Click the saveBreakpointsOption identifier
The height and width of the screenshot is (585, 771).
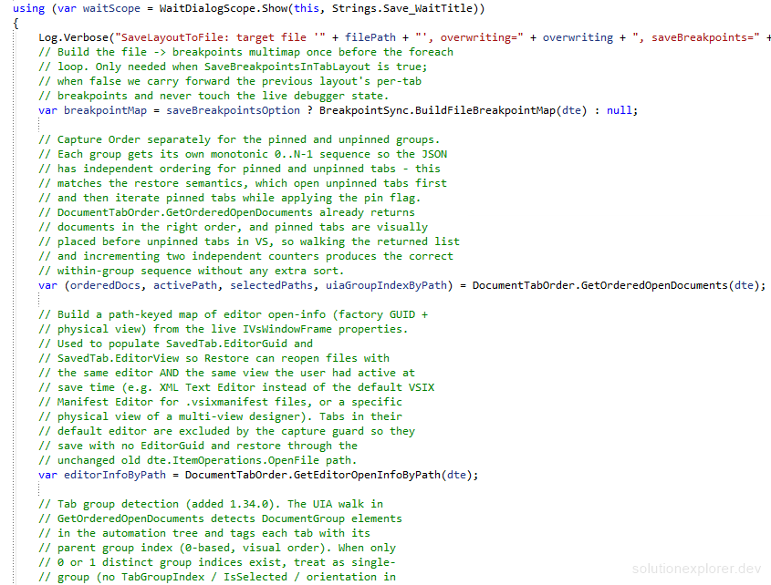click(x=233, y=110)
